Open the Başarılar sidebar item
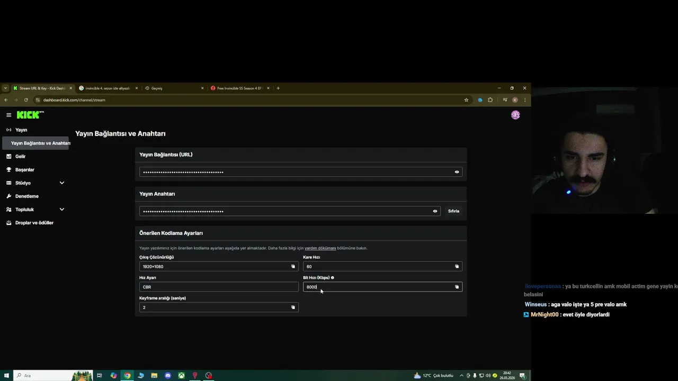This screenshot has height=381, width=678. [24, 170]
